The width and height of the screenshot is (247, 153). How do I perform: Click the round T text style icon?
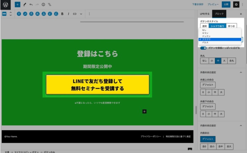tap(19, 14)
